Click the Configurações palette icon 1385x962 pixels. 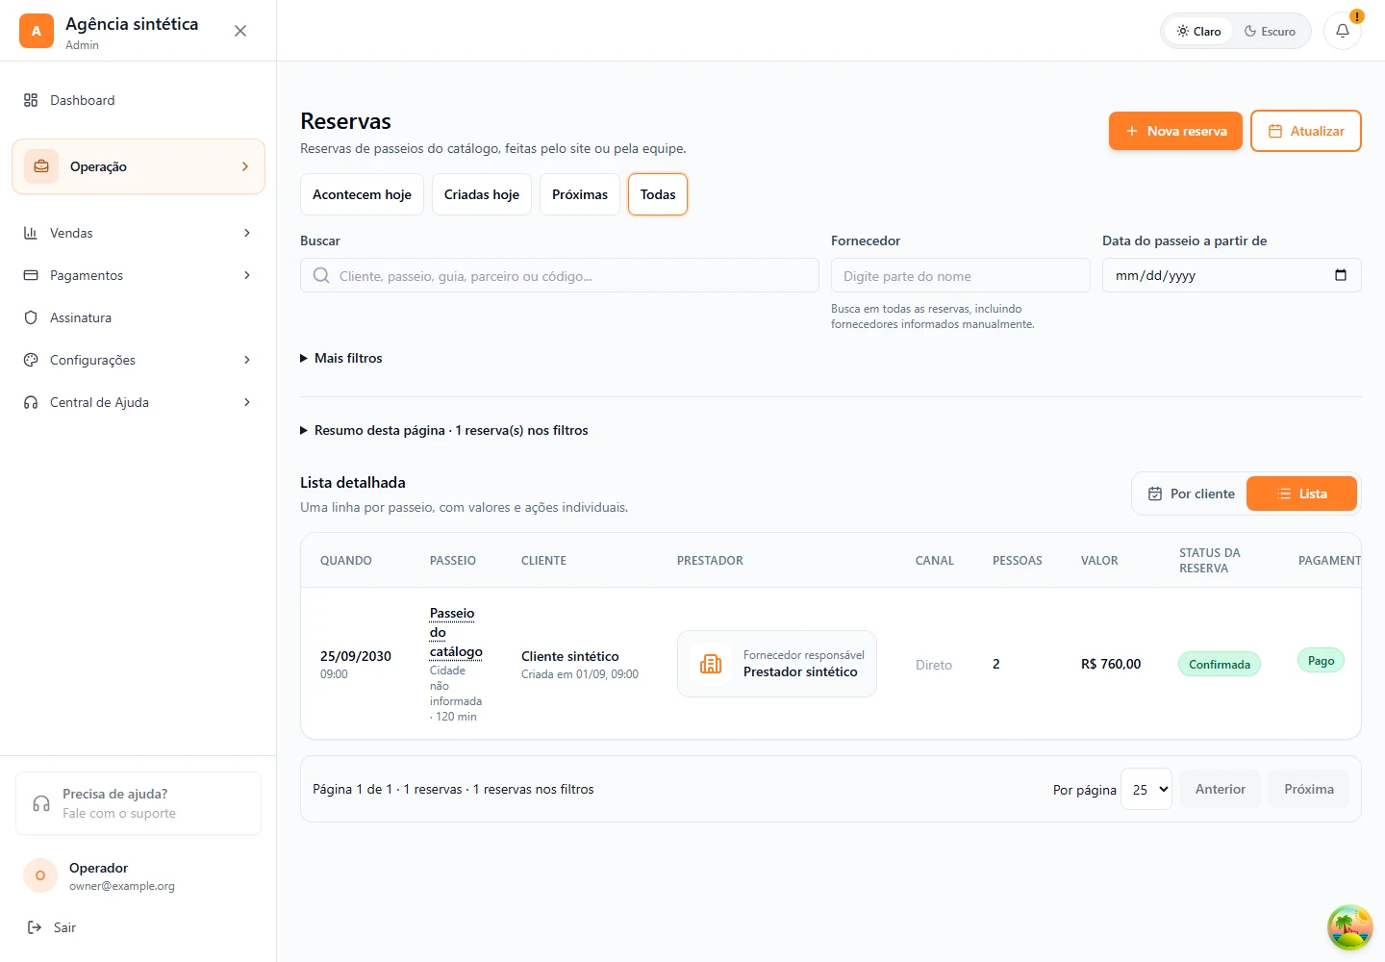pyautogui.click(x=31, y=360)
